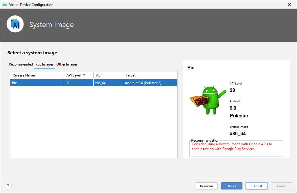
Task: Close the Virtual Device Configuration dialog
Action: click(289, 4)
